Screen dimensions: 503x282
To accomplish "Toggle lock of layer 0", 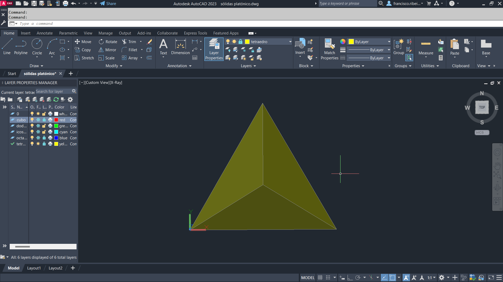I will point(44,114).
